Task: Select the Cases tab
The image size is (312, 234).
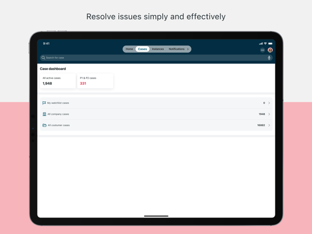Action: pos(142,49)
